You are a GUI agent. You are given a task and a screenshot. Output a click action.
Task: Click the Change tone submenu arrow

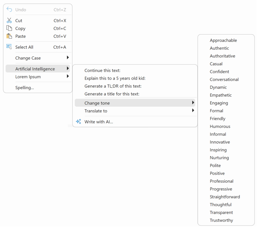tap(193, 103)
